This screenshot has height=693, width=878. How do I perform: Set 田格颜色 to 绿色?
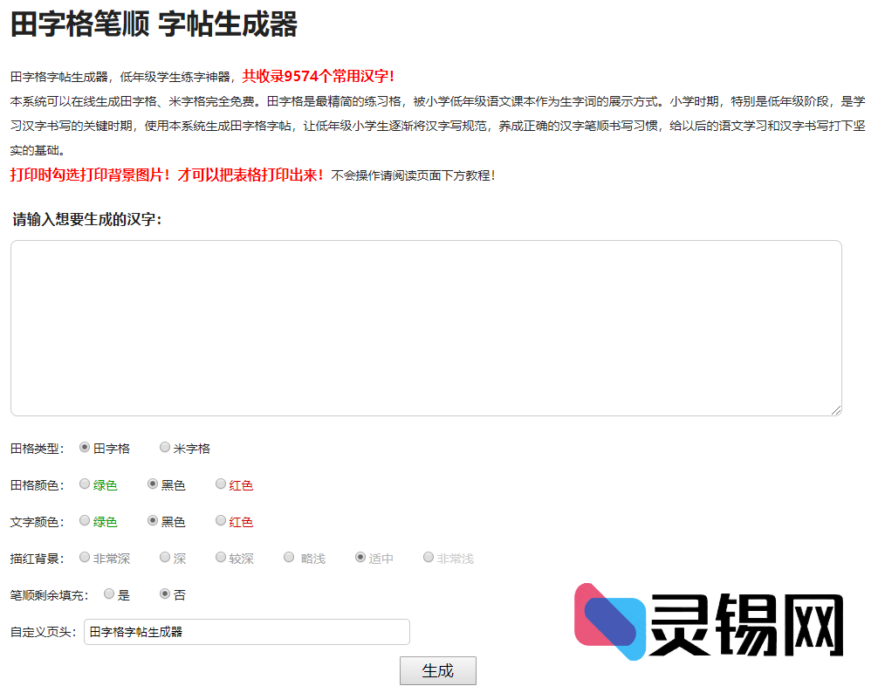(x=85, y=484)
